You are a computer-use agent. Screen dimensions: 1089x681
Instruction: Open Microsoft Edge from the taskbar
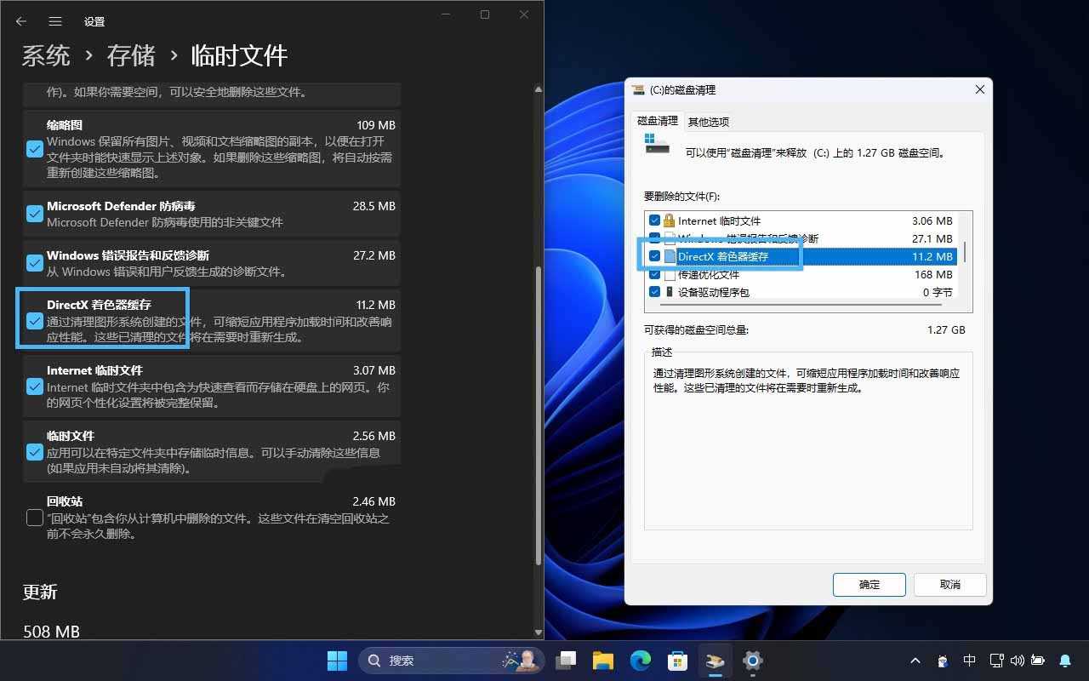640,660
